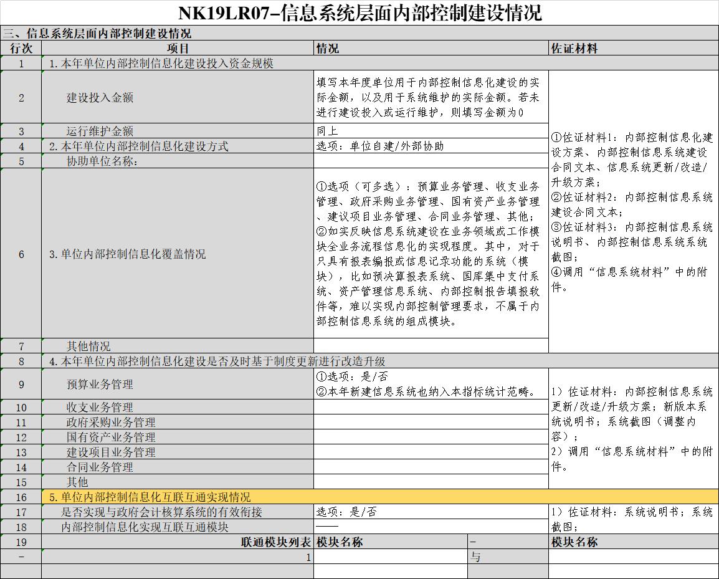Click the 同上 cell beside 运行维护金额
The height and width of the screenshot is (579, 719).
pyautogui.click(x=429, y=131)
